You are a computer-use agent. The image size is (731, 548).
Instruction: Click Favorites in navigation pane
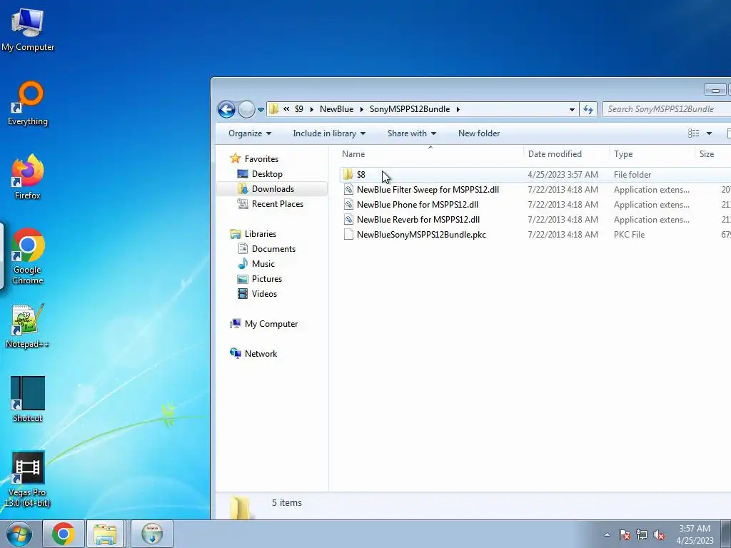point(261,159)
